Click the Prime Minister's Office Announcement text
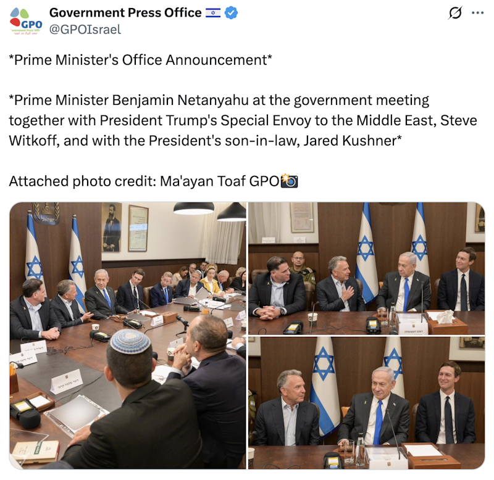Screen dimensions: 494x480 141,60
